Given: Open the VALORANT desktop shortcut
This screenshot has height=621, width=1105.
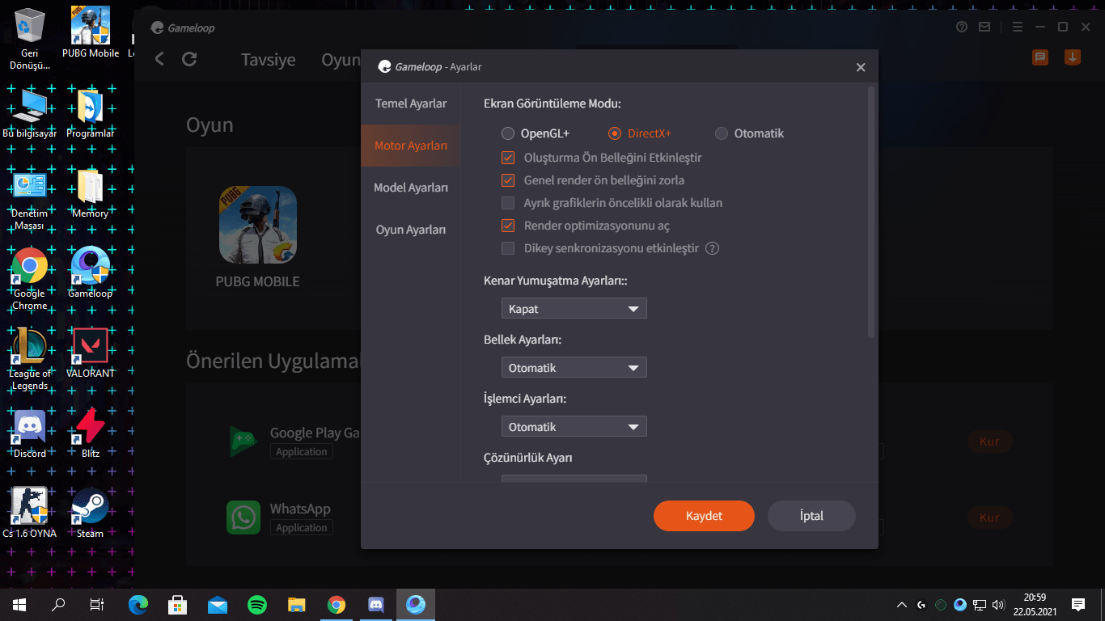Looking at the screenshot, I should pos(91,353).
